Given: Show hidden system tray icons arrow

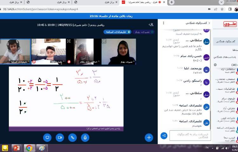Looking at the screenshot, I should point(212,148).
